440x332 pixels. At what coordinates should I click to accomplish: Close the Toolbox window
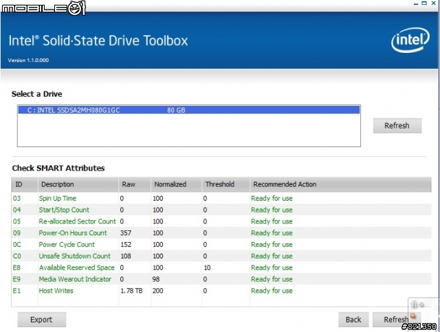(x=434, y=3)
